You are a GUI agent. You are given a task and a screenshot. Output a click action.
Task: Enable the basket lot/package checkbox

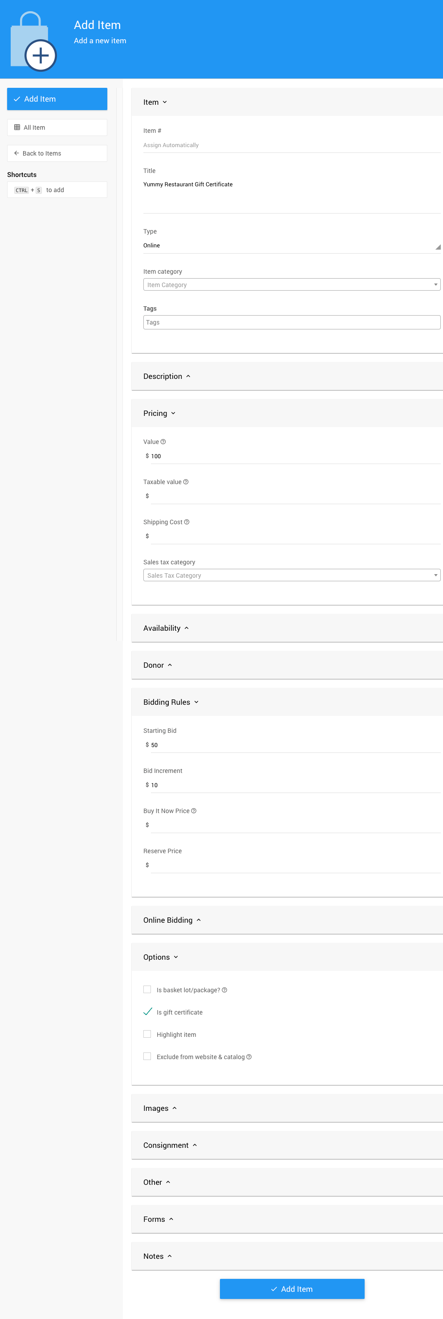click(147, 990)
